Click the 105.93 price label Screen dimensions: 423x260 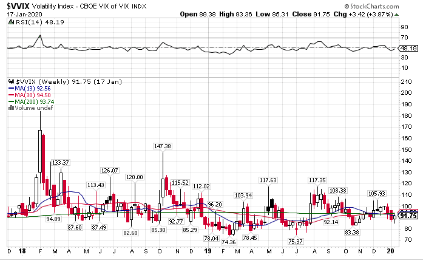pyautogui.click(x=377, y=194)
